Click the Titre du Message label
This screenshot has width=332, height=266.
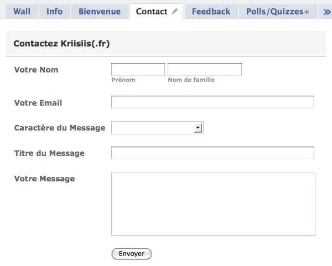pos(49,153)
